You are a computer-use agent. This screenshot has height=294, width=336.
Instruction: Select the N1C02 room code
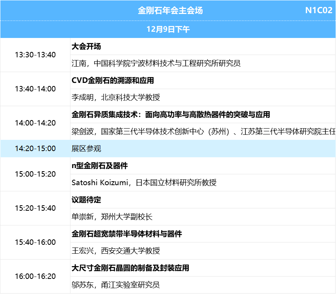tap(318, 10)
